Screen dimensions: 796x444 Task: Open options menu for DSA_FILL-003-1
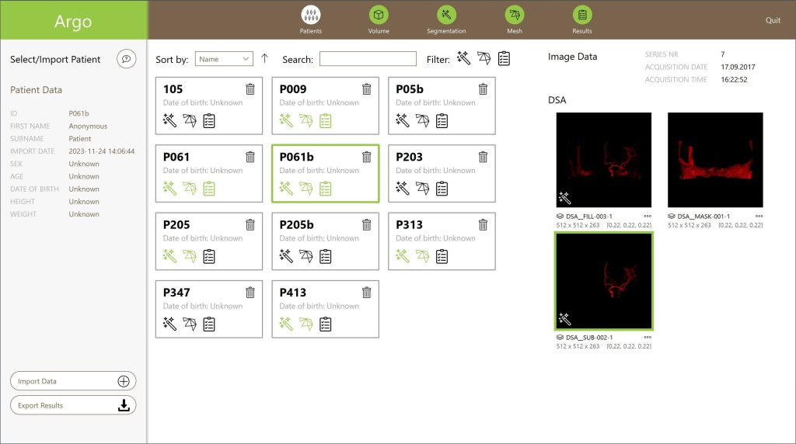[648, 216]
